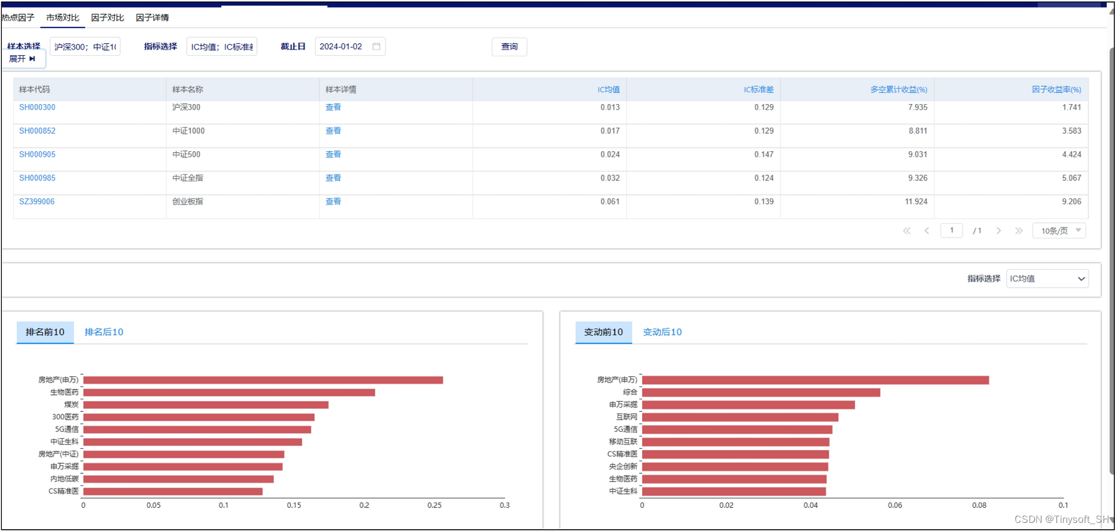1118x531 pixels.
Task: Go to the next page arrow
Action: point(999,231)
